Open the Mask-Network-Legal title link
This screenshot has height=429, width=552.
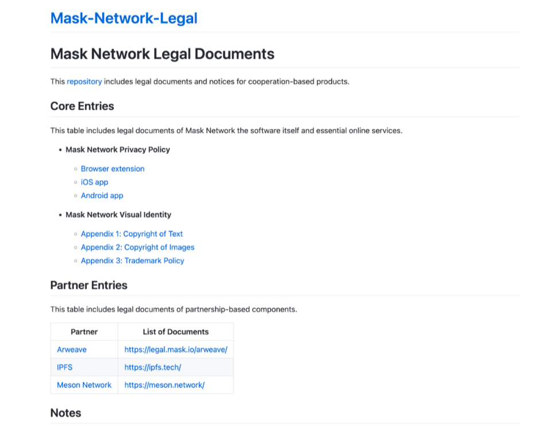124,18
